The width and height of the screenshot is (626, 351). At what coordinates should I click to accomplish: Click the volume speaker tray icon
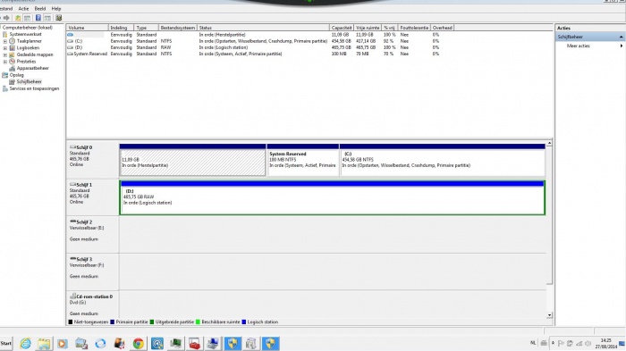588,344
